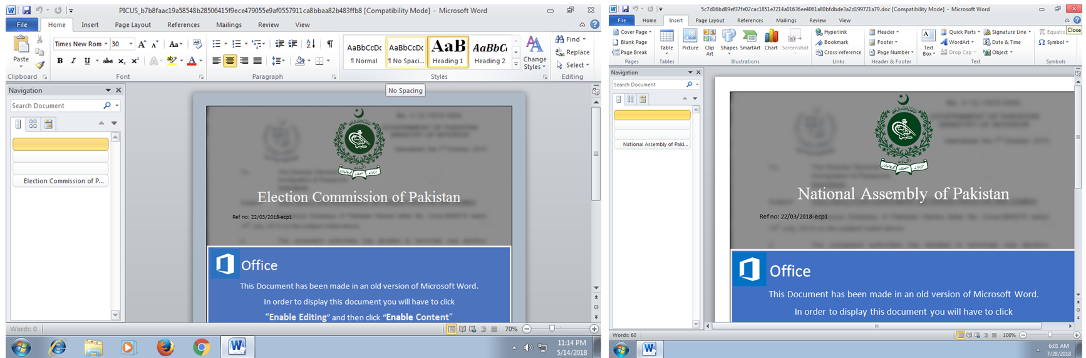Adjust the zoom slider in the National Assembly window
The height and width of the screenshot is (358, 1086).
pos(1050,335)
